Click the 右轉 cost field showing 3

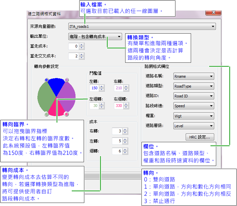coord(117,131)
